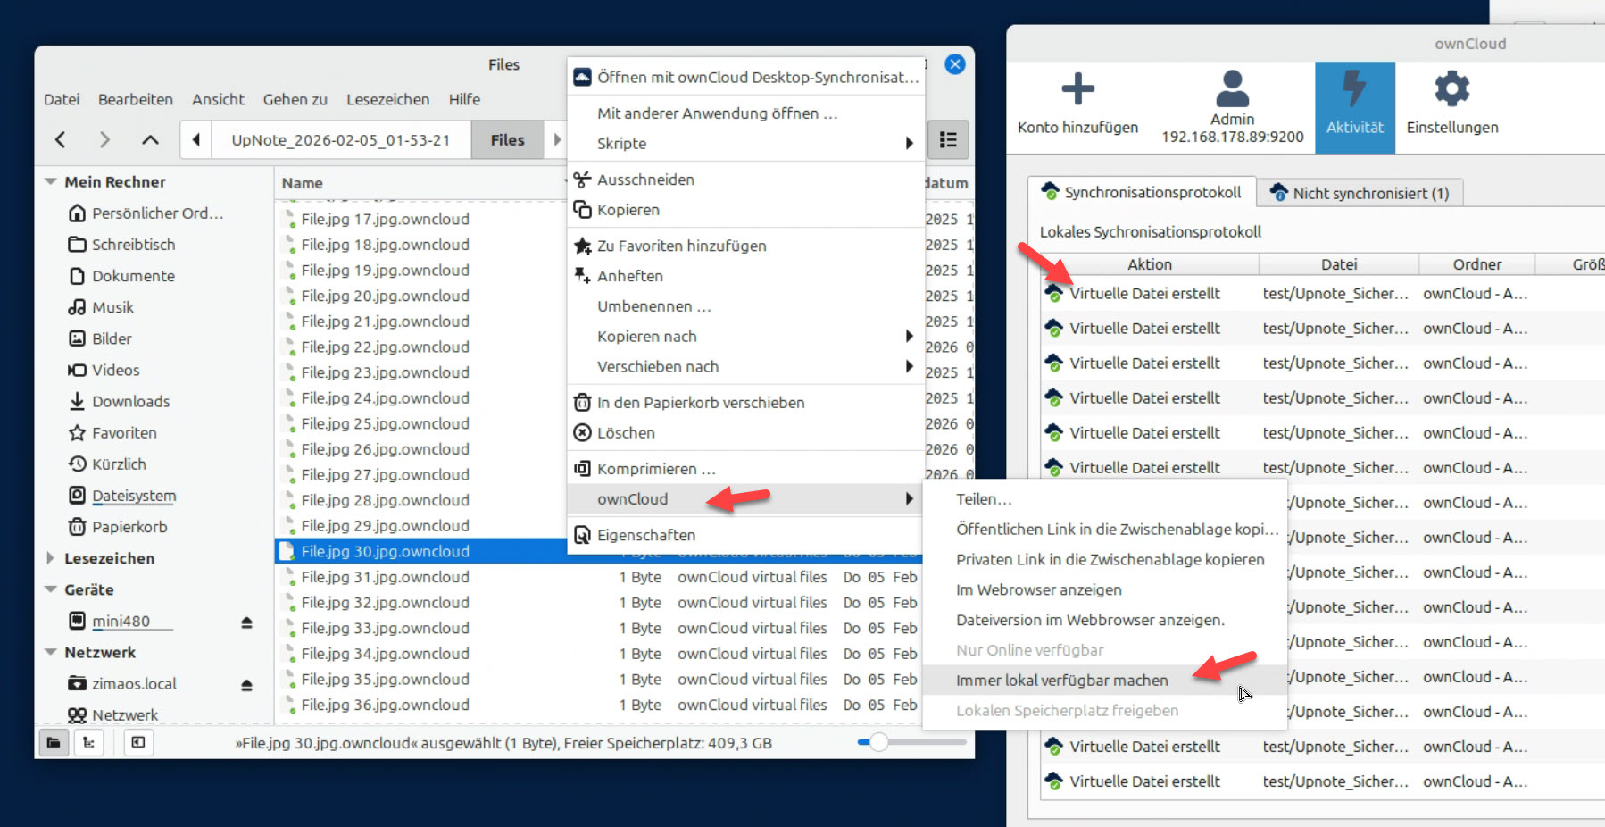The width and height of the screenshot is (1605, 827).
Task: Switch to Nicht synchronisiert (1) tab
Action: [x=1360, y=193]
